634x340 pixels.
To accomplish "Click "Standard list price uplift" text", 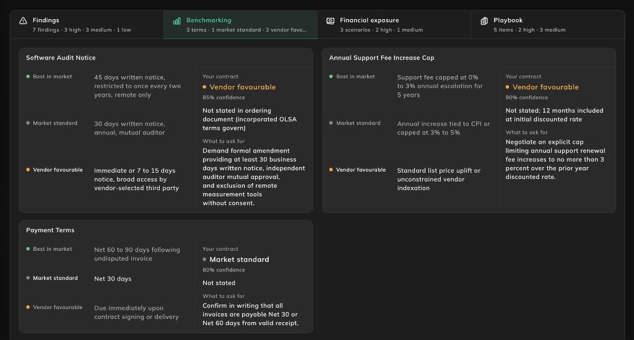I will tap(438, 179).
